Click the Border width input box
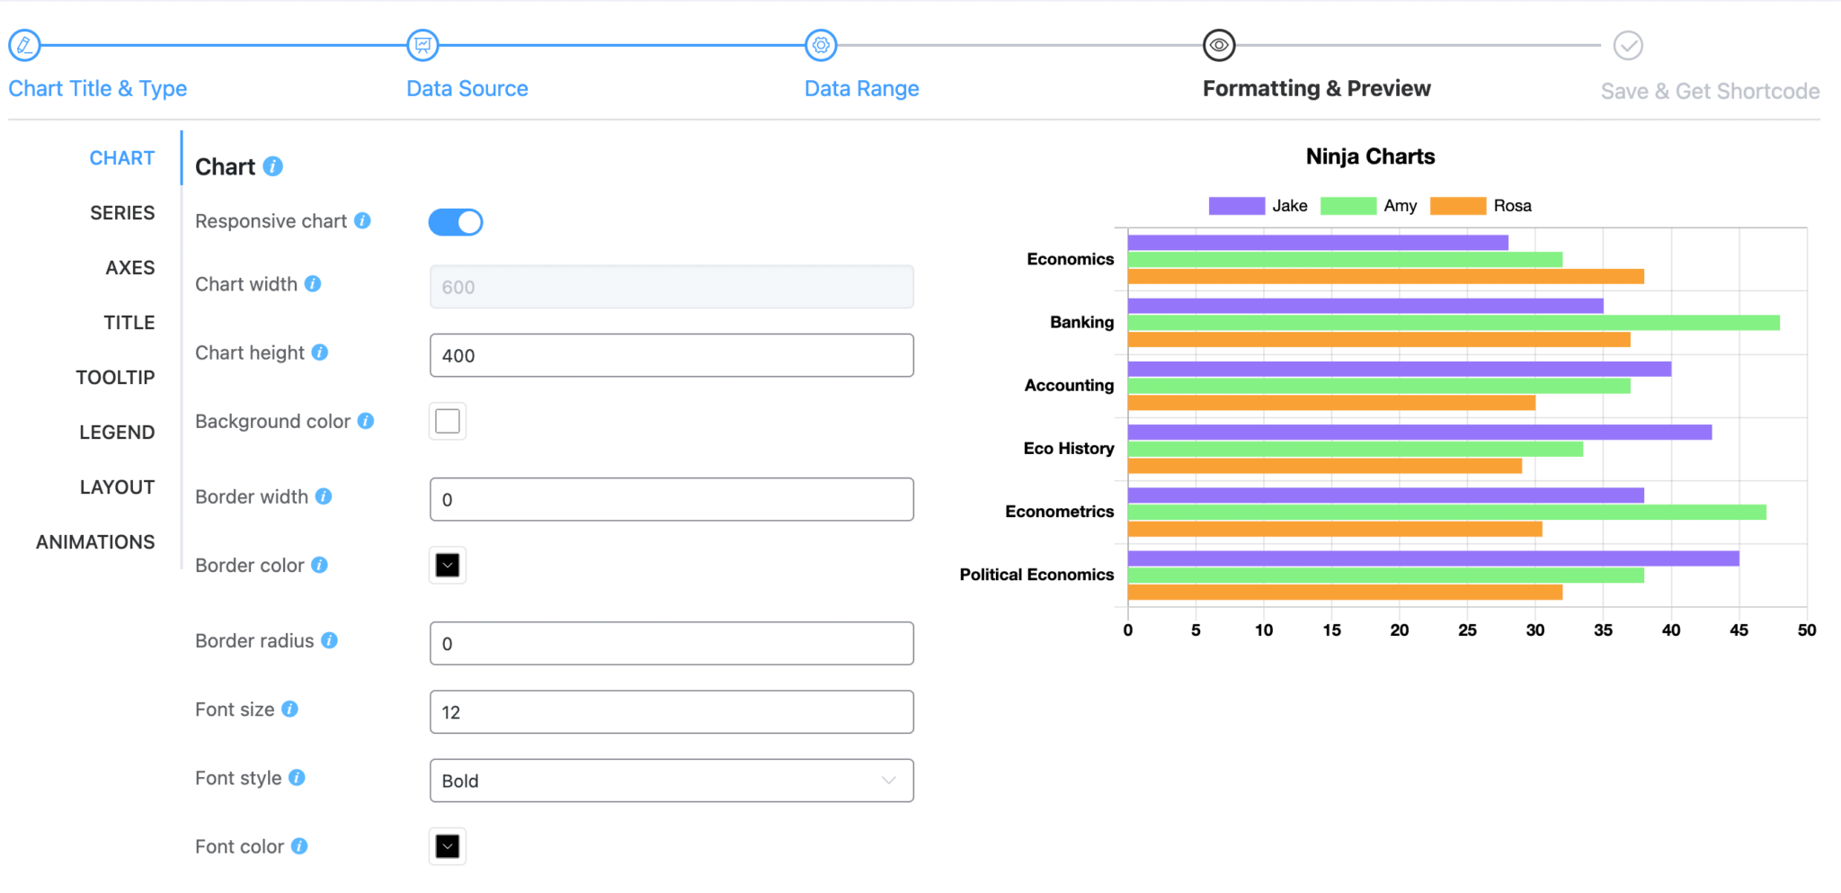Screen dimensions: 1841x893 click(671, 499)
